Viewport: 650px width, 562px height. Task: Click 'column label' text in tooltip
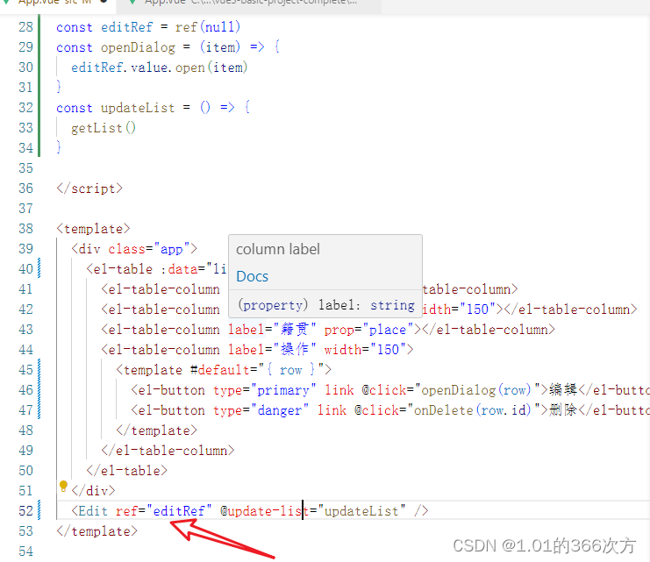(278, 249)
